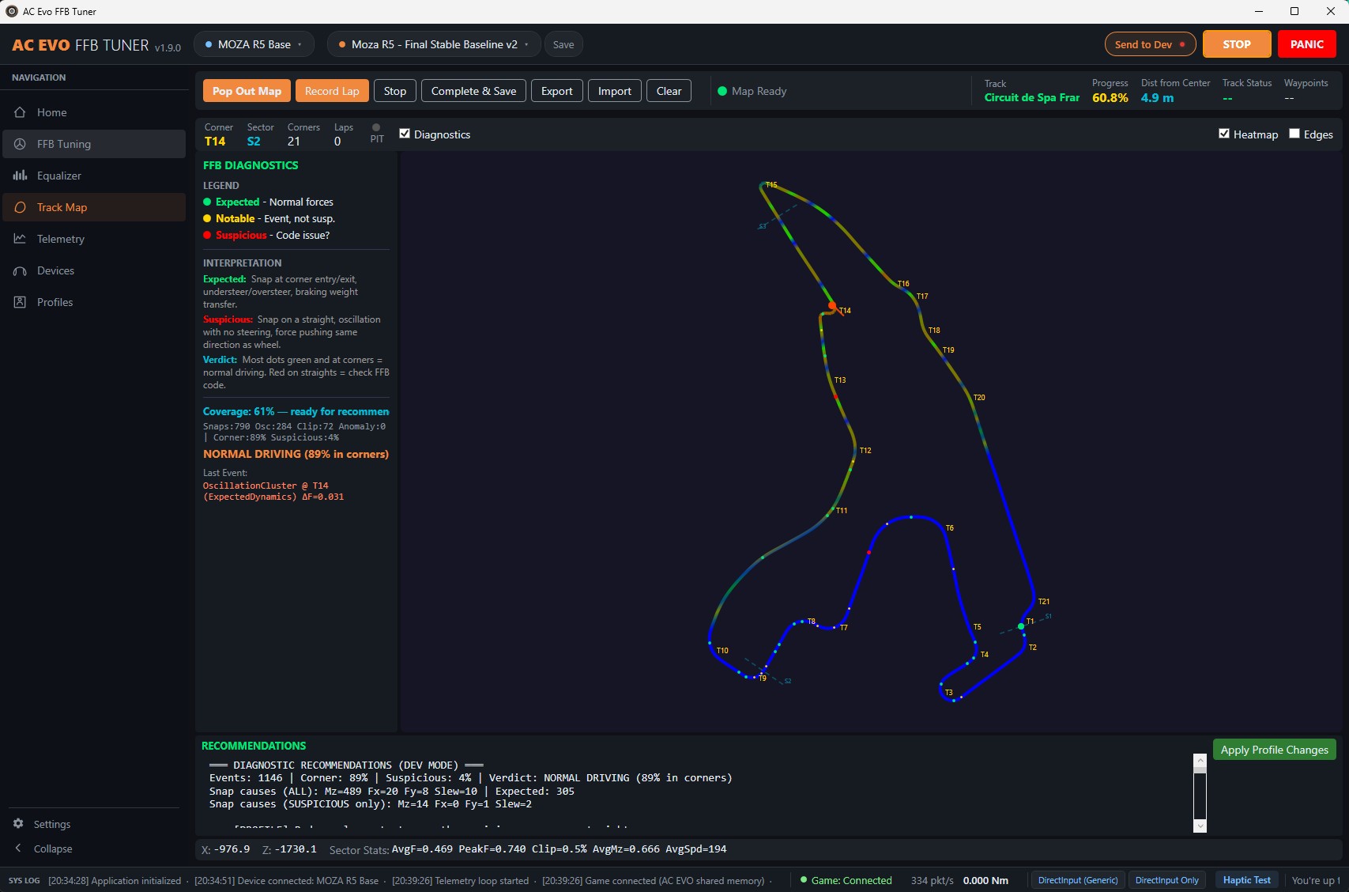Click the red Suspicious legend dot

click(x=207, y=235)
